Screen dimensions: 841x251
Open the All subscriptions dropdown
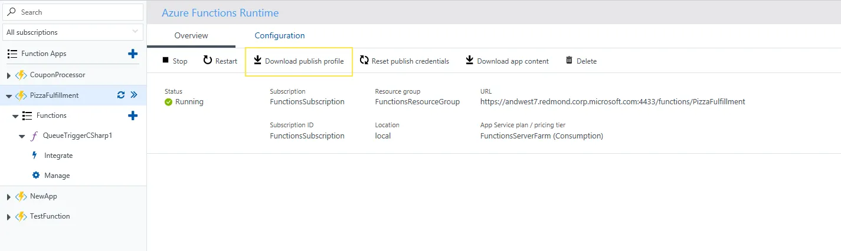point(73,32)
